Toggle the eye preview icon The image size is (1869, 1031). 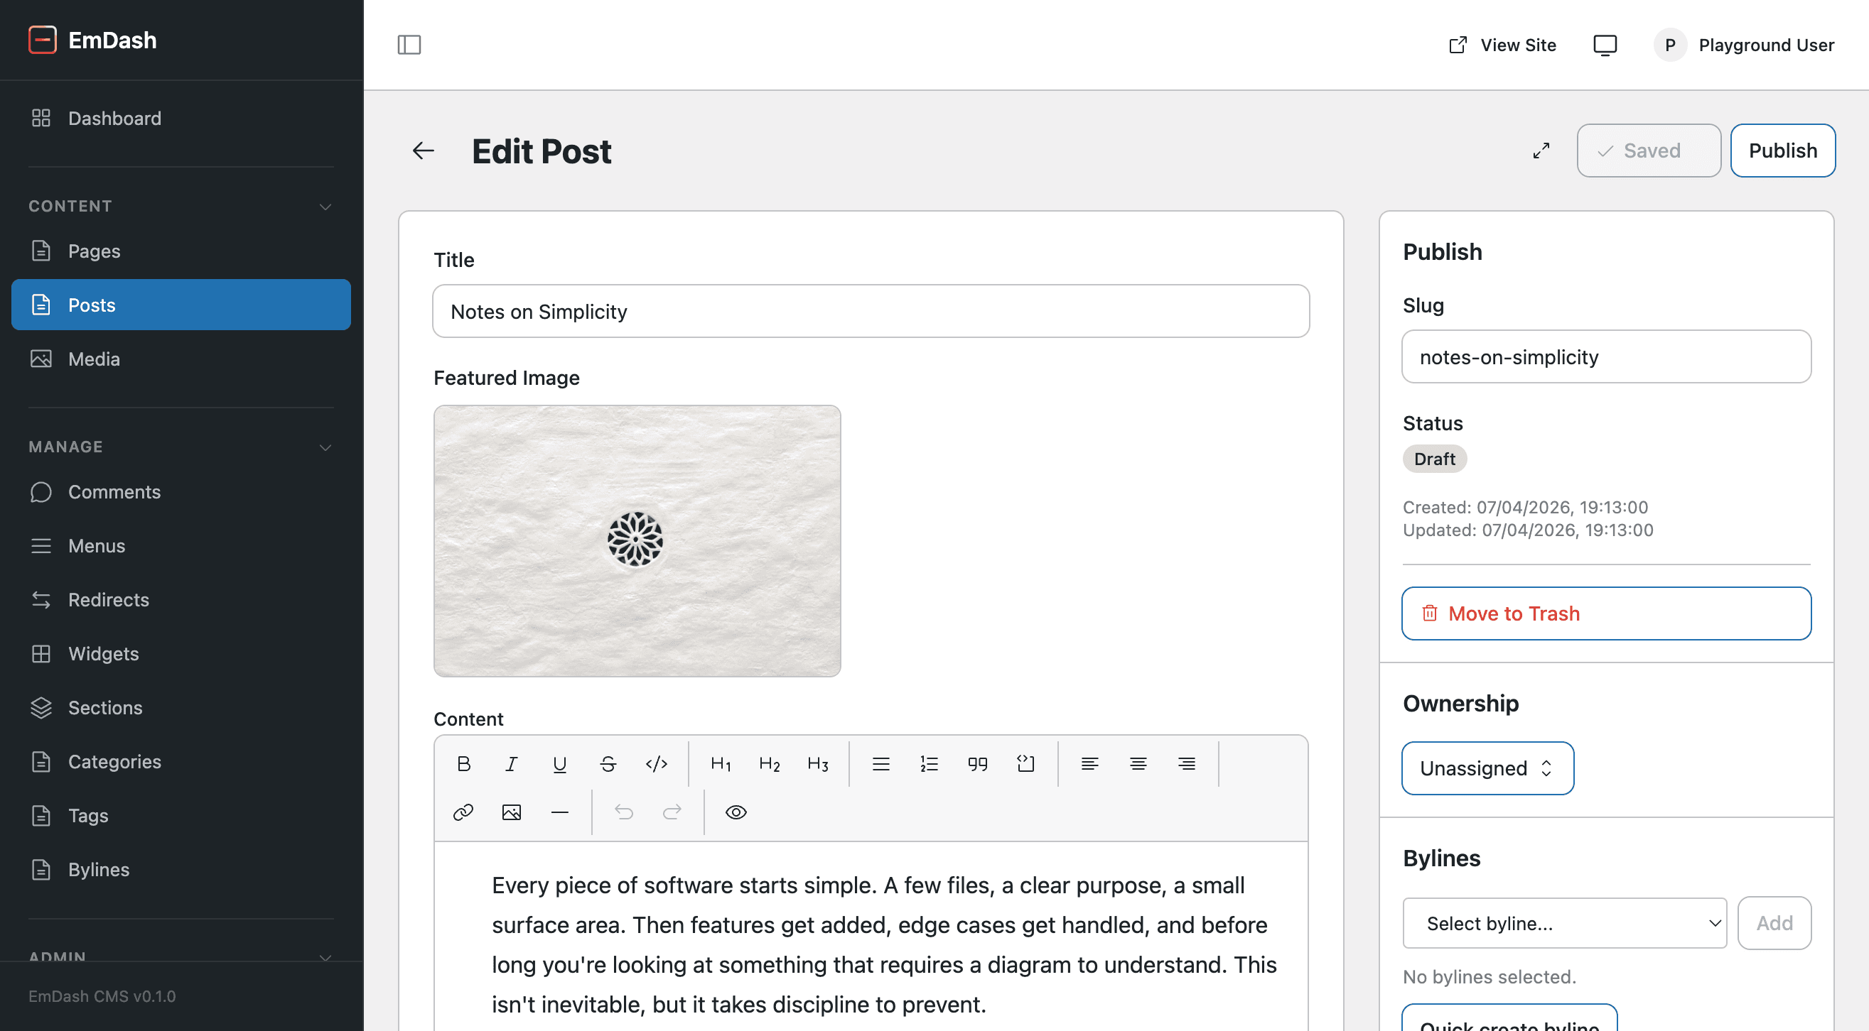pos(736,812)
